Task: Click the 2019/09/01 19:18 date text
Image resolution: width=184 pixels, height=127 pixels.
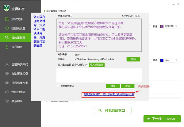Action: 131,16
